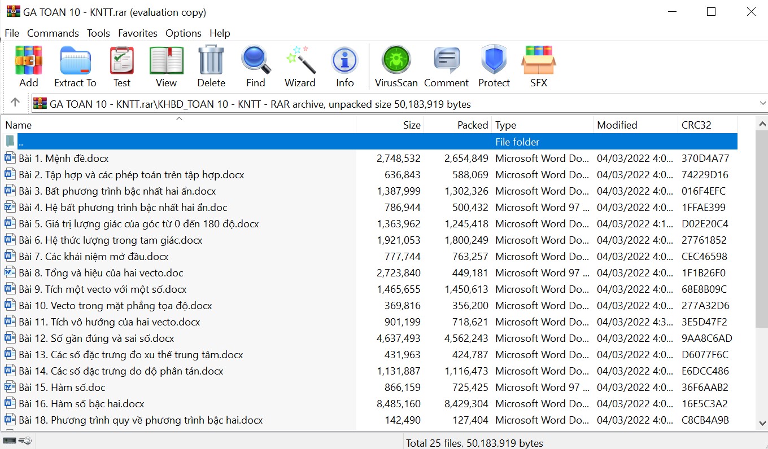The height and width of the screenshot is (449, 768).
Task: Click CRC32 value 370D4A77
Action: point(705,158)
